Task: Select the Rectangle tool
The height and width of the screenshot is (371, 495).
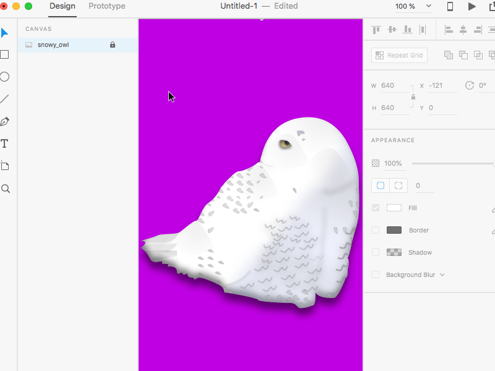Action: (5, 54)
